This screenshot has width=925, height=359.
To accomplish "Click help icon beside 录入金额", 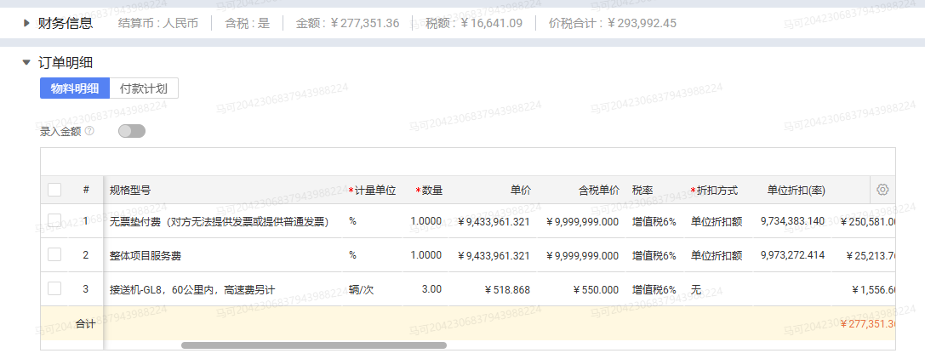I will click(x=89, y=131).
